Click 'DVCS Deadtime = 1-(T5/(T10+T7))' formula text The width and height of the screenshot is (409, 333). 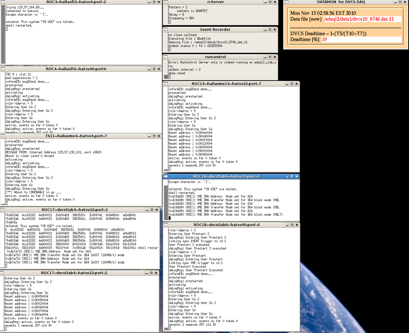(x=328, y=34)
